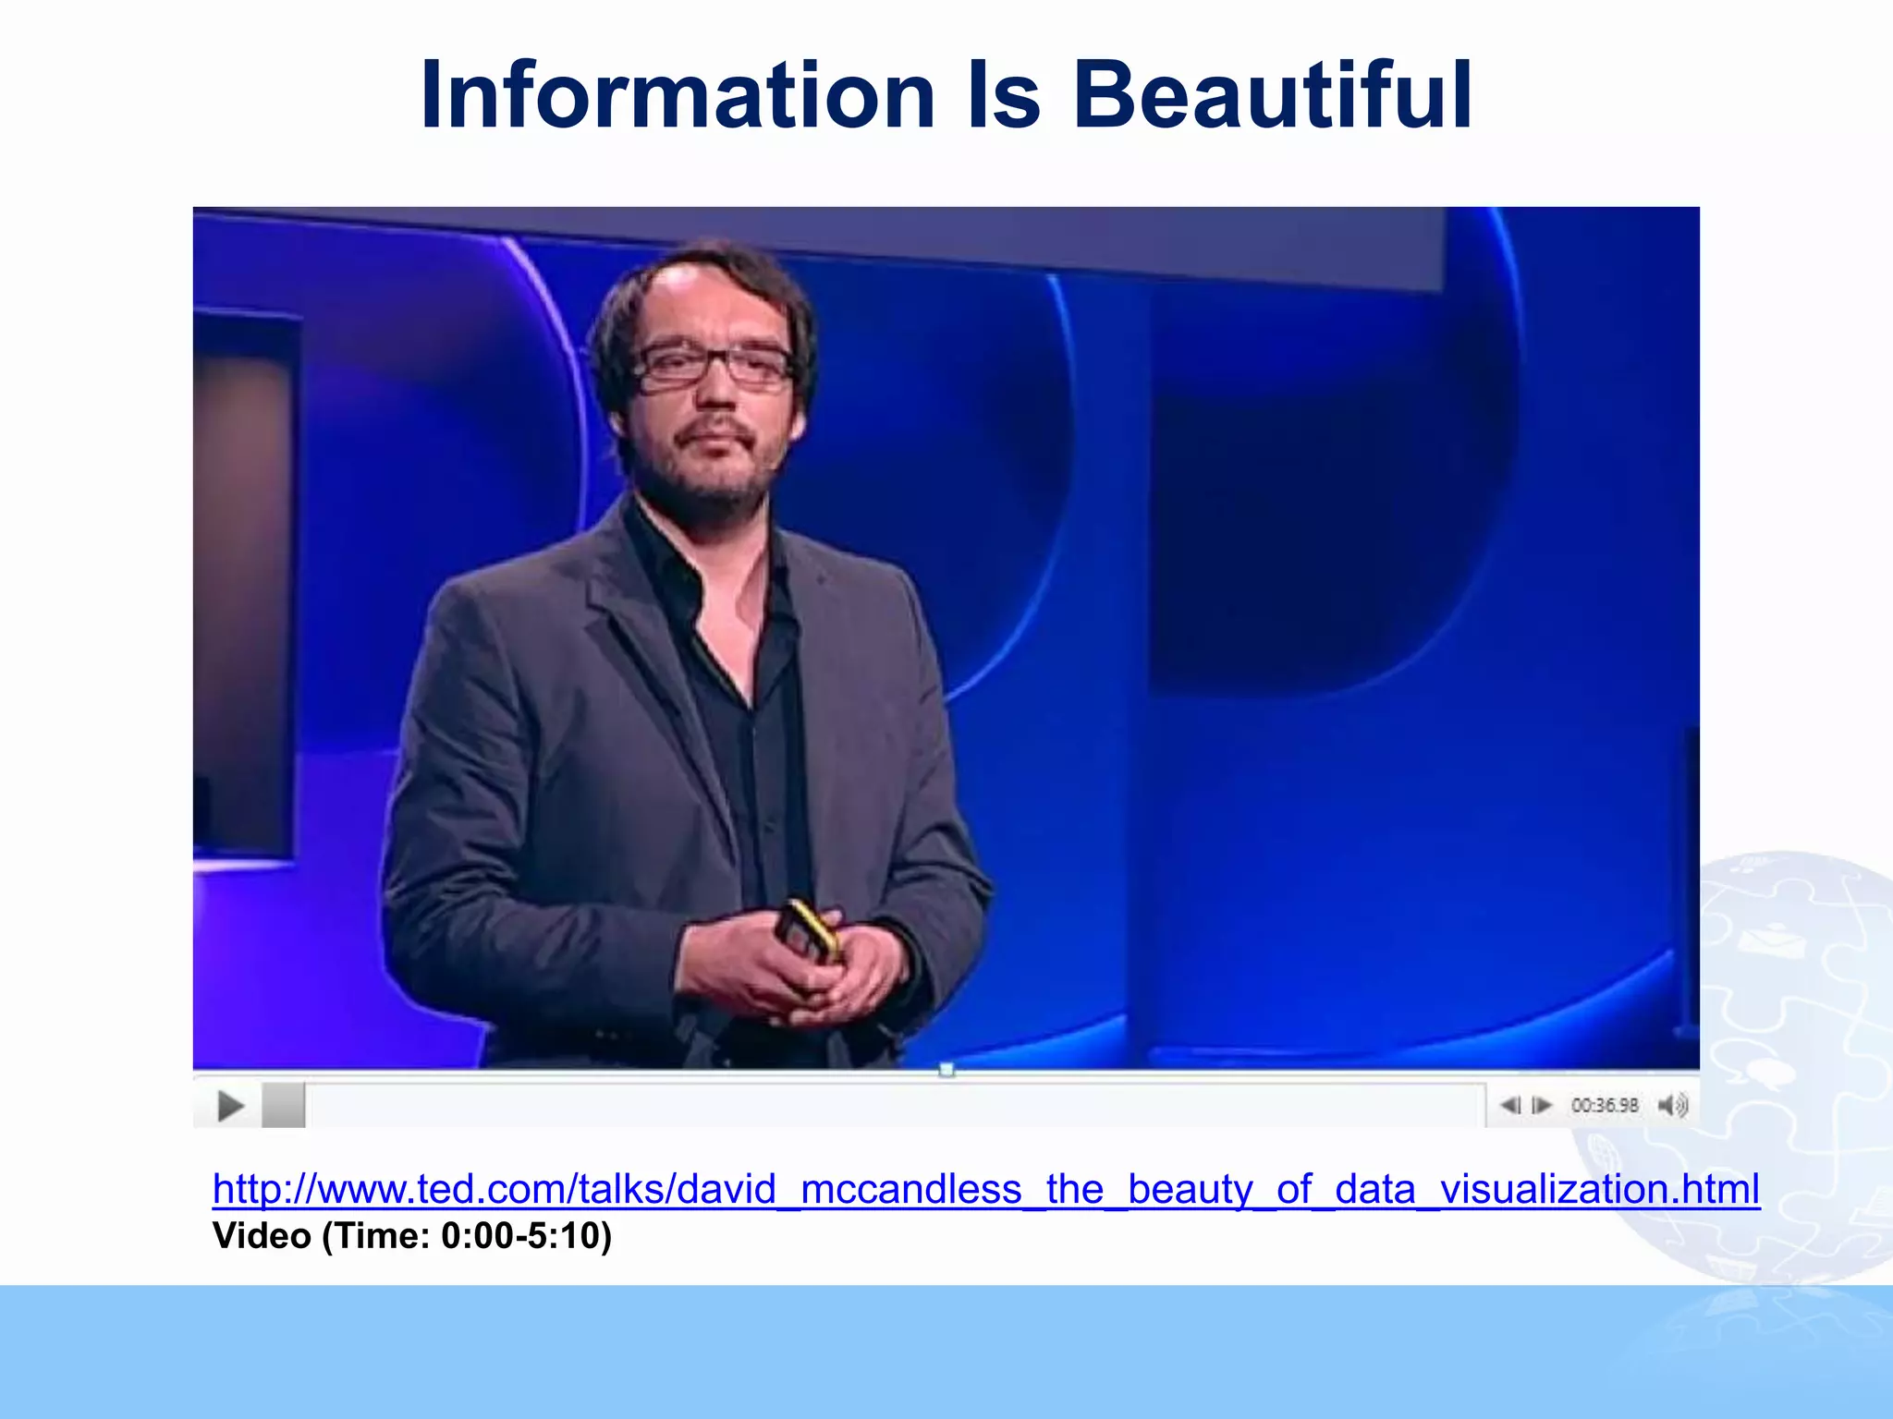Open the ted.com David McCandless talk link
Viewport: 1893px width, 1419px height.
click(986, 1189)
